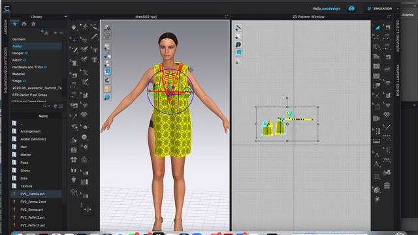The image size is (418, 235).
Task: Select the Select/Move tool with blue cross
Action: (x=74, y=40)
